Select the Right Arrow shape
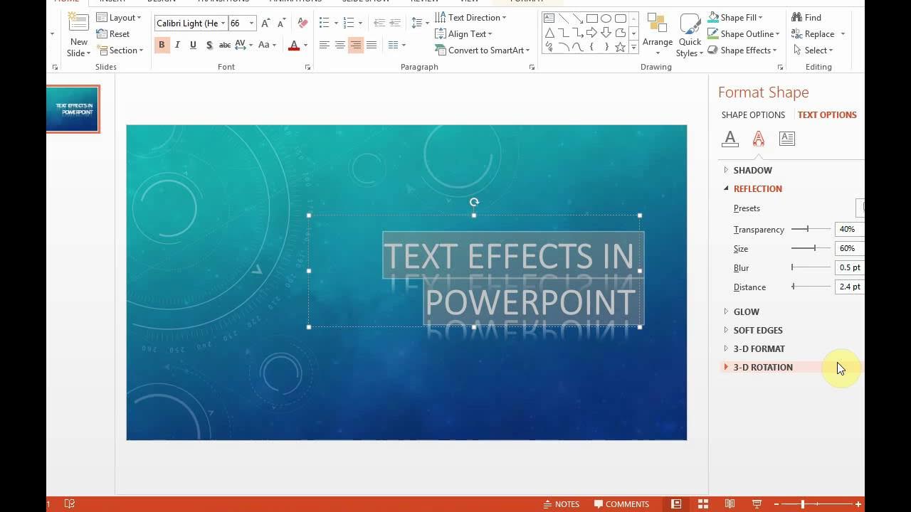Image resolution: width=911 pixels, height=512 pixels. coord(591,33)
